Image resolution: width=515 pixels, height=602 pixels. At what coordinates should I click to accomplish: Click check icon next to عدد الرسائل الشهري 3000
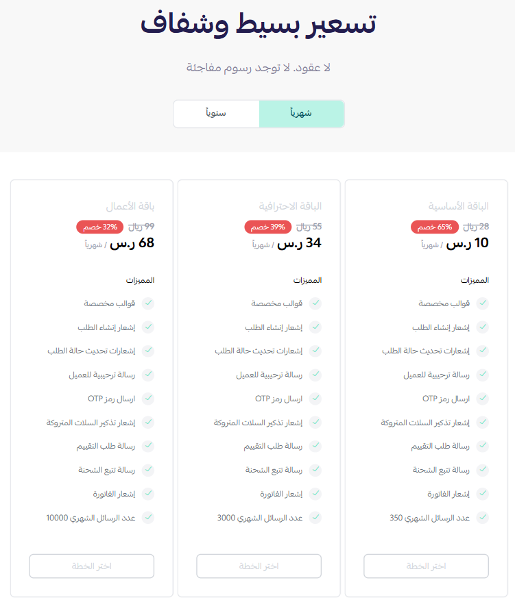point(315,518)
